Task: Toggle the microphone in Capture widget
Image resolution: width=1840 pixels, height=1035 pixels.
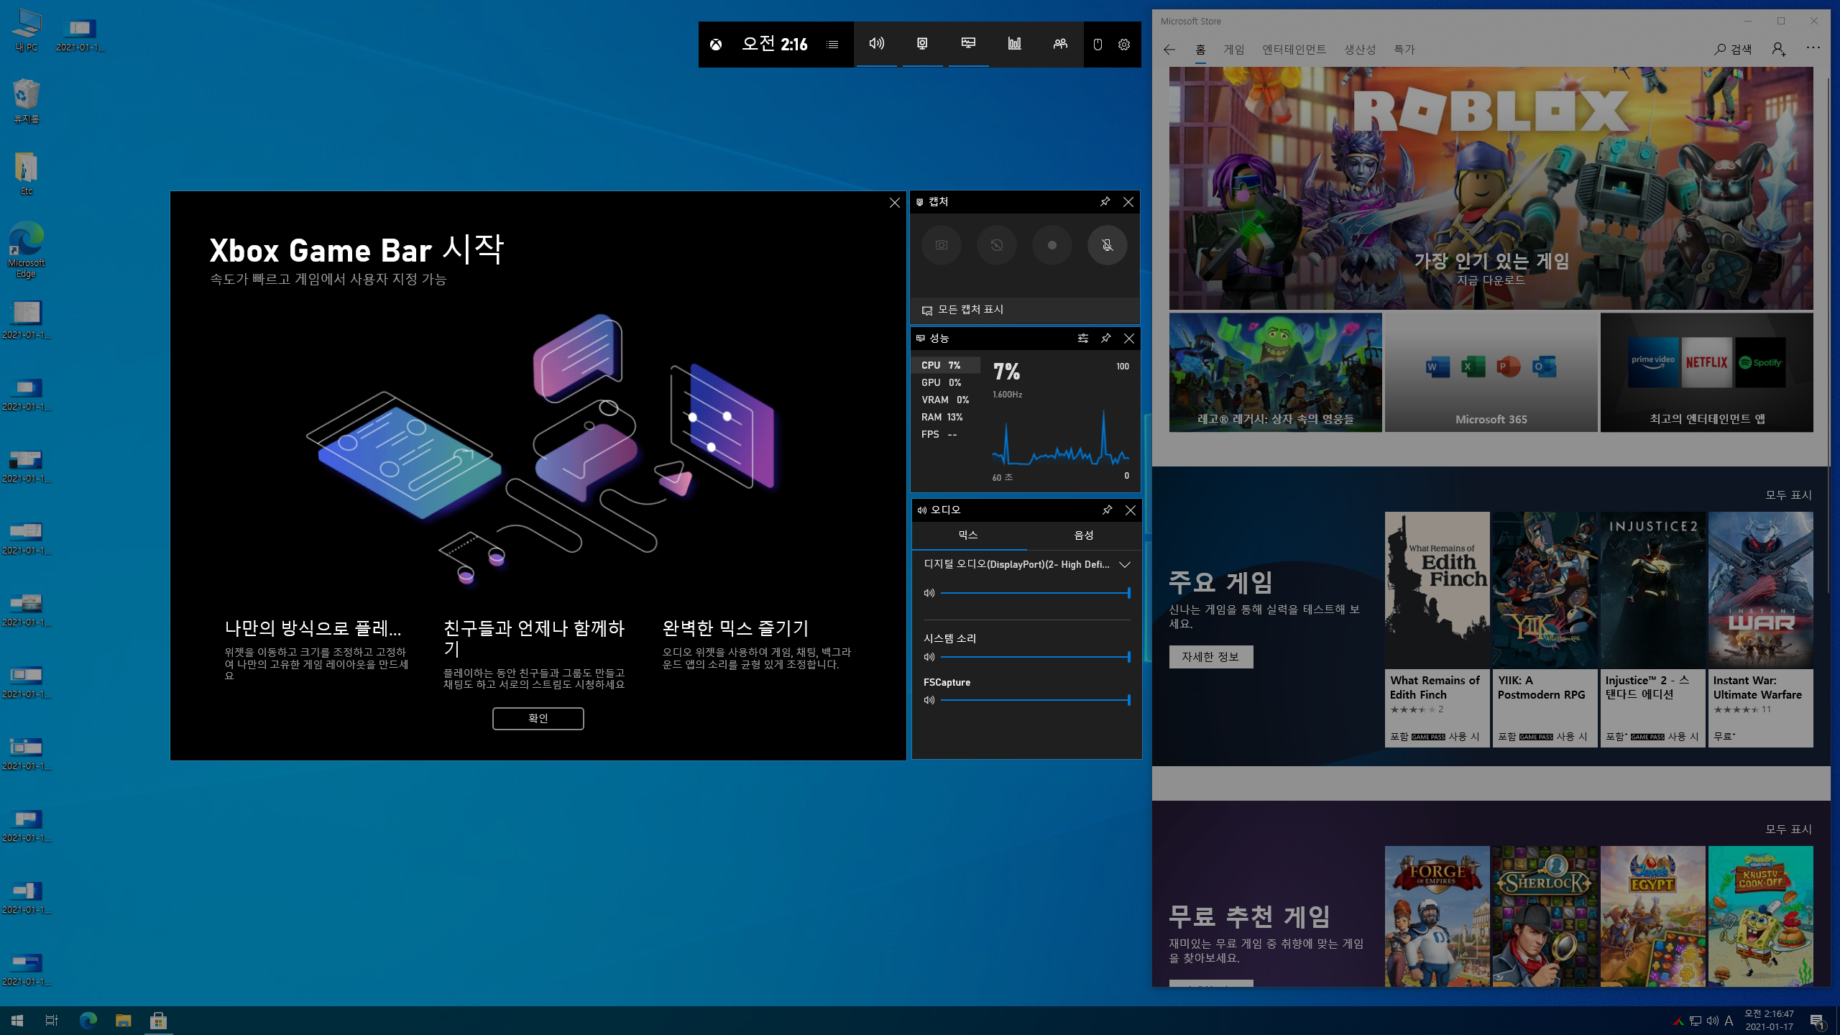Action: click(x=1107, y=245)
